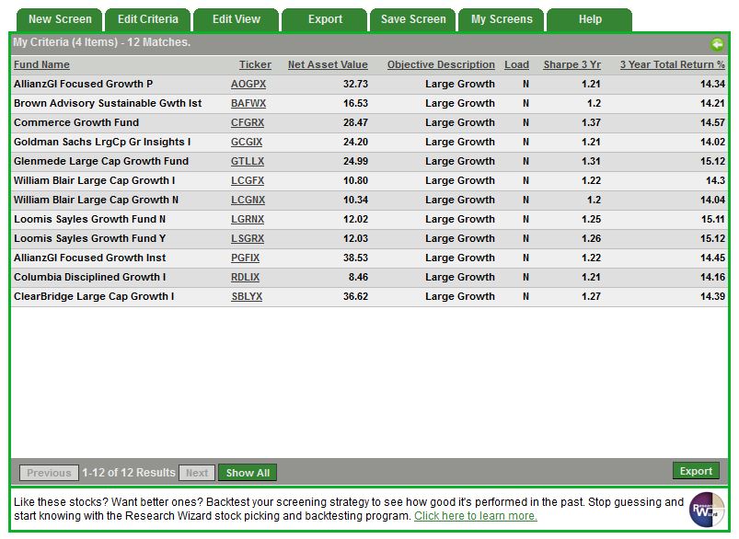Follow the Click here to learn more link
739x539 pixels.
point(476,516)
